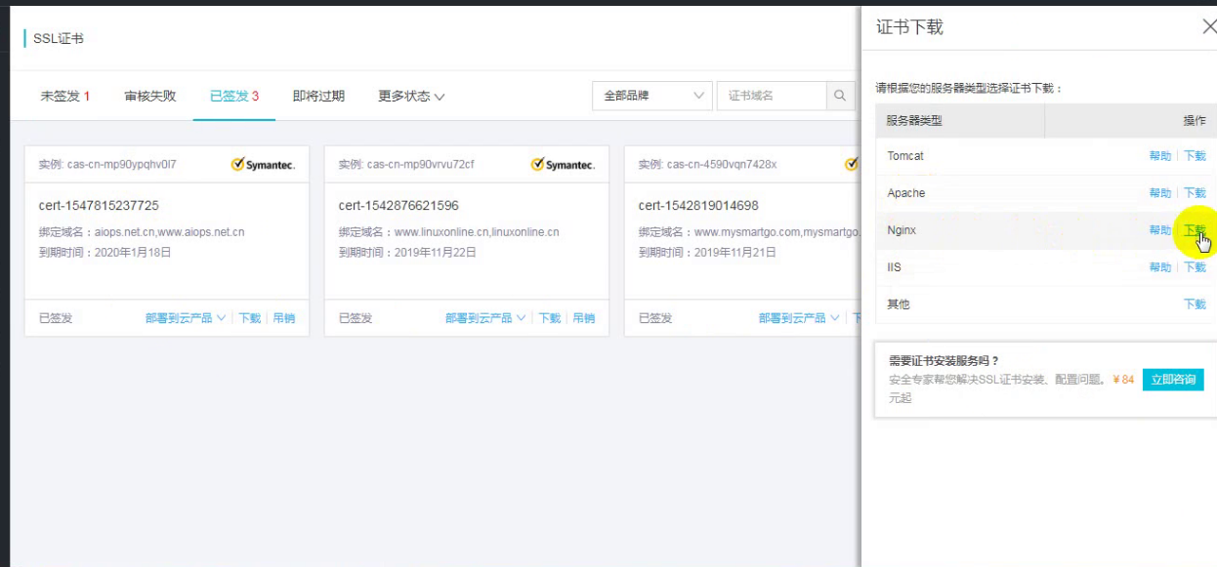
Task: Open help for IIS
Action: pos(1159,267)
